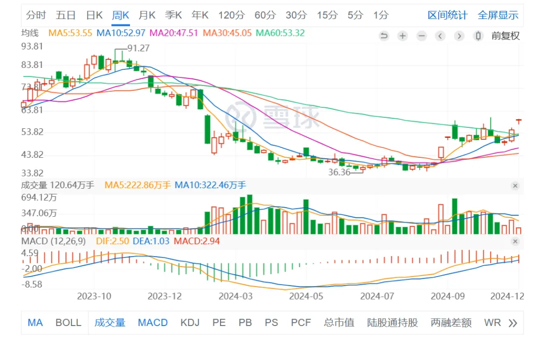Click the candlestick style icon
The image size is (540, 345).
(478, 36)
